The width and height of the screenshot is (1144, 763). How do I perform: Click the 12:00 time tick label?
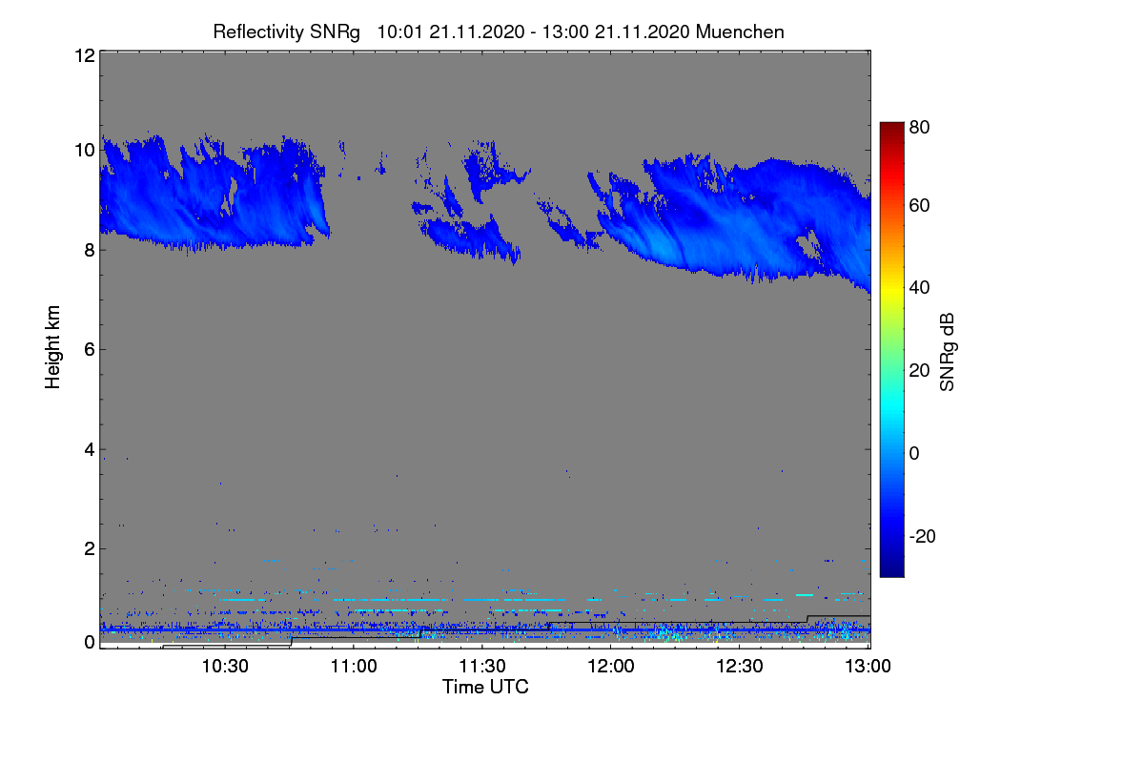pos(611,666)
